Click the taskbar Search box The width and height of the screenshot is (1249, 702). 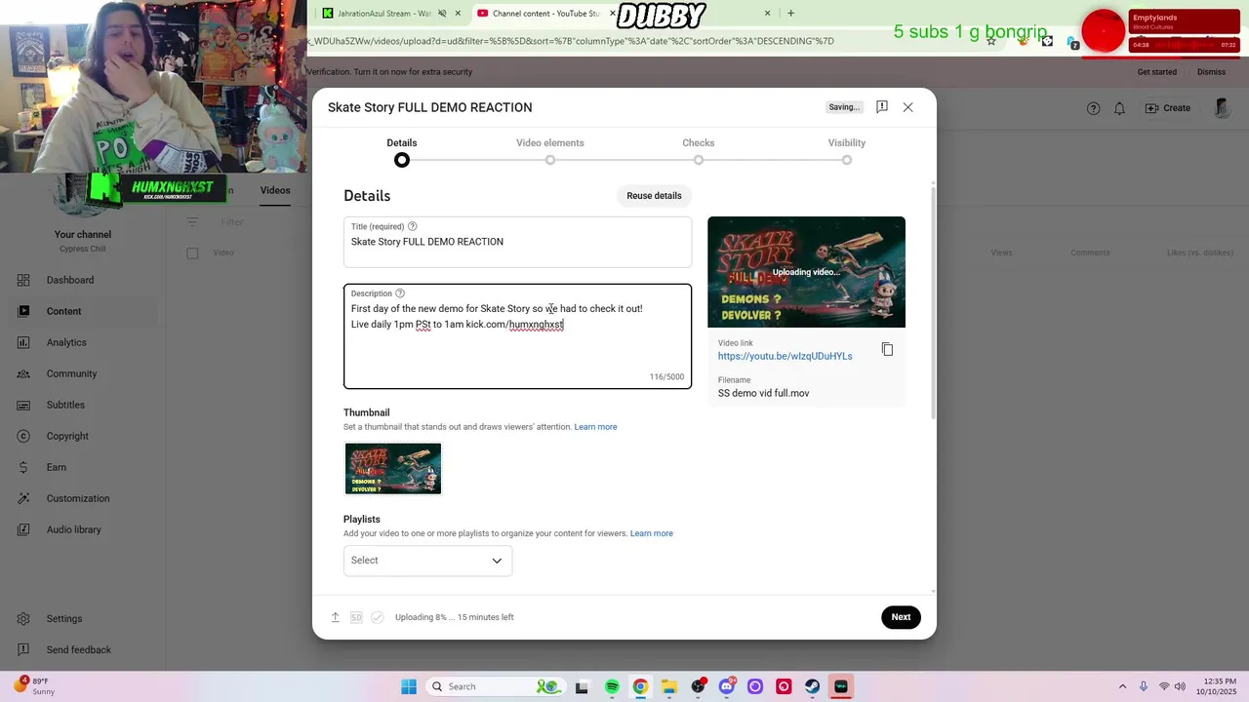[494, 686]
